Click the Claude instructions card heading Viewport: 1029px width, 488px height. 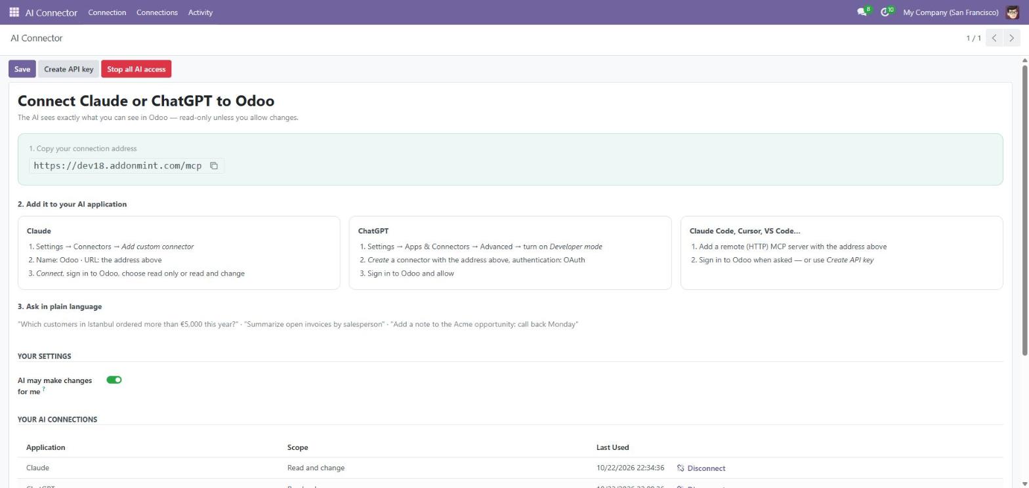[39, 231]
